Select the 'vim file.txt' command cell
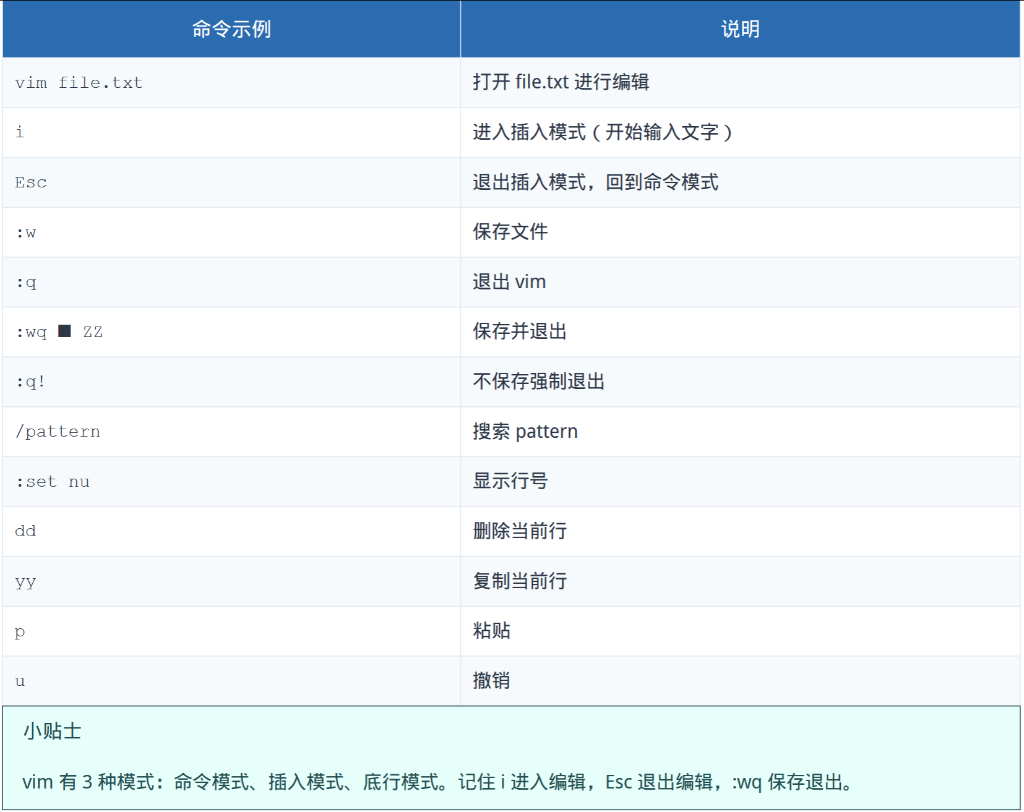The width and height of the screenshot is (1024, 812). [x=231, y=83]
